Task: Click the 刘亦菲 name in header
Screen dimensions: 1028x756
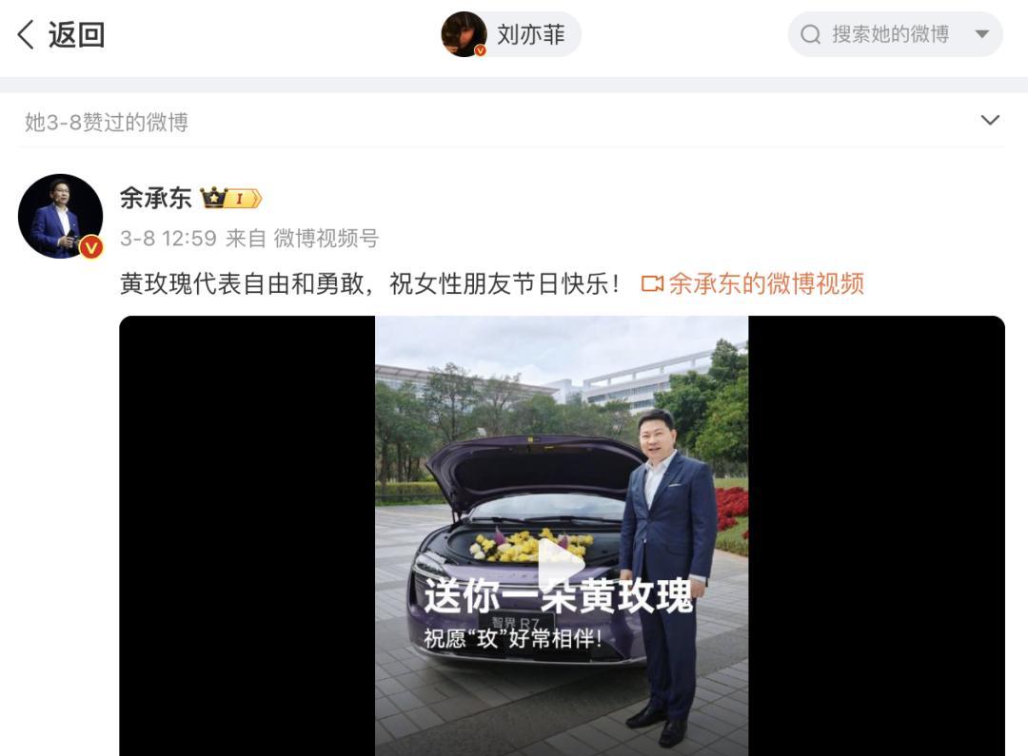Action: (531, 34)
